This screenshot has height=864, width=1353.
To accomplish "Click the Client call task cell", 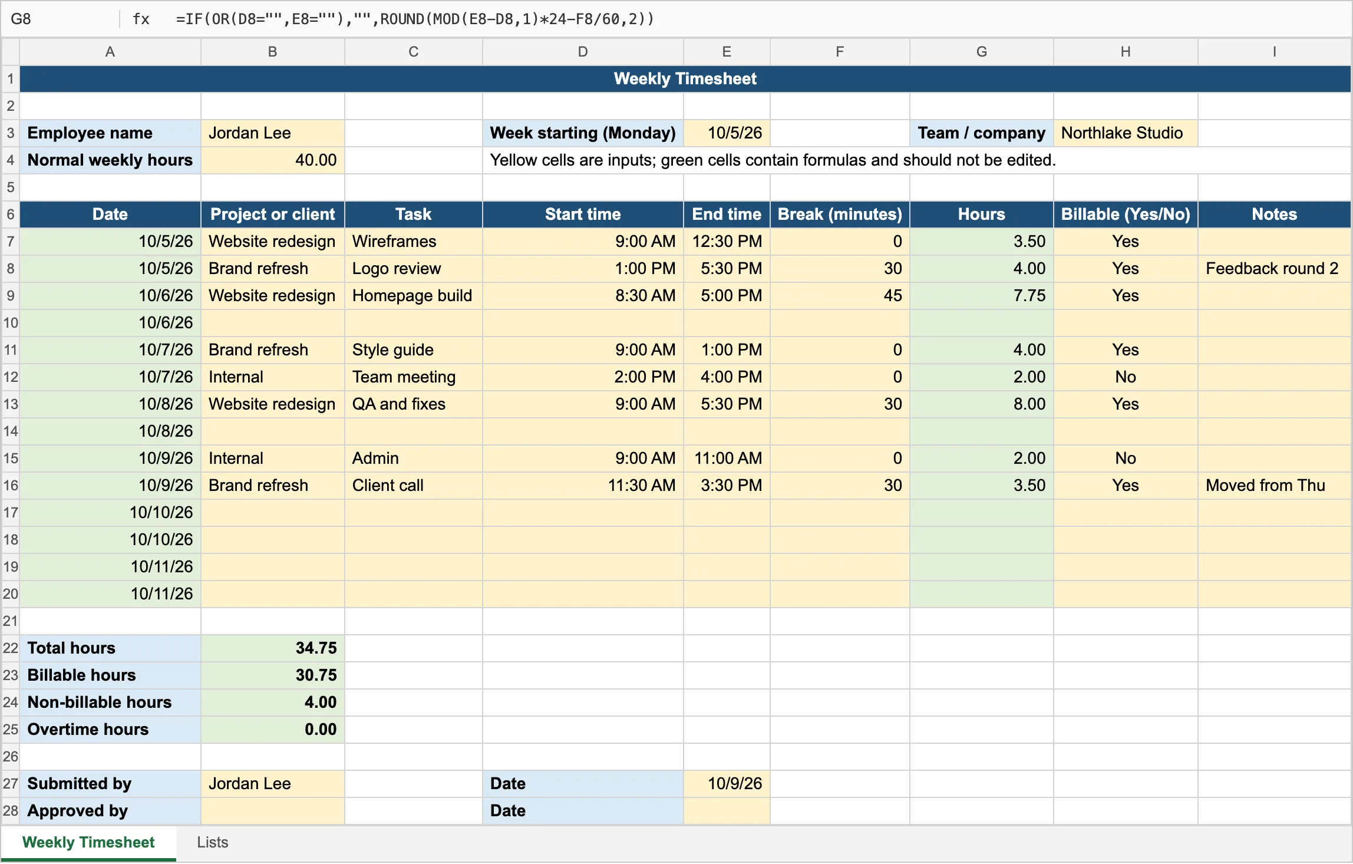I will tap(413, 486).
